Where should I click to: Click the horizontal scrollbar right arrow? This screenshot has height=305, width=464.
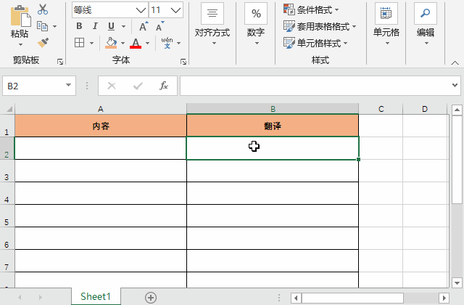[444, 298]
